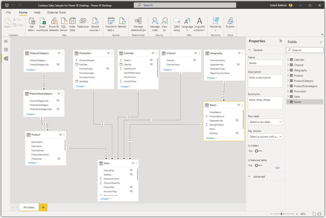Open the External Tools tab

(57, 12)
